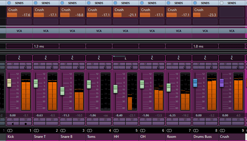Click HH volume value -8.40
This screenshot has height=141, width=247.
pos(119,115)
